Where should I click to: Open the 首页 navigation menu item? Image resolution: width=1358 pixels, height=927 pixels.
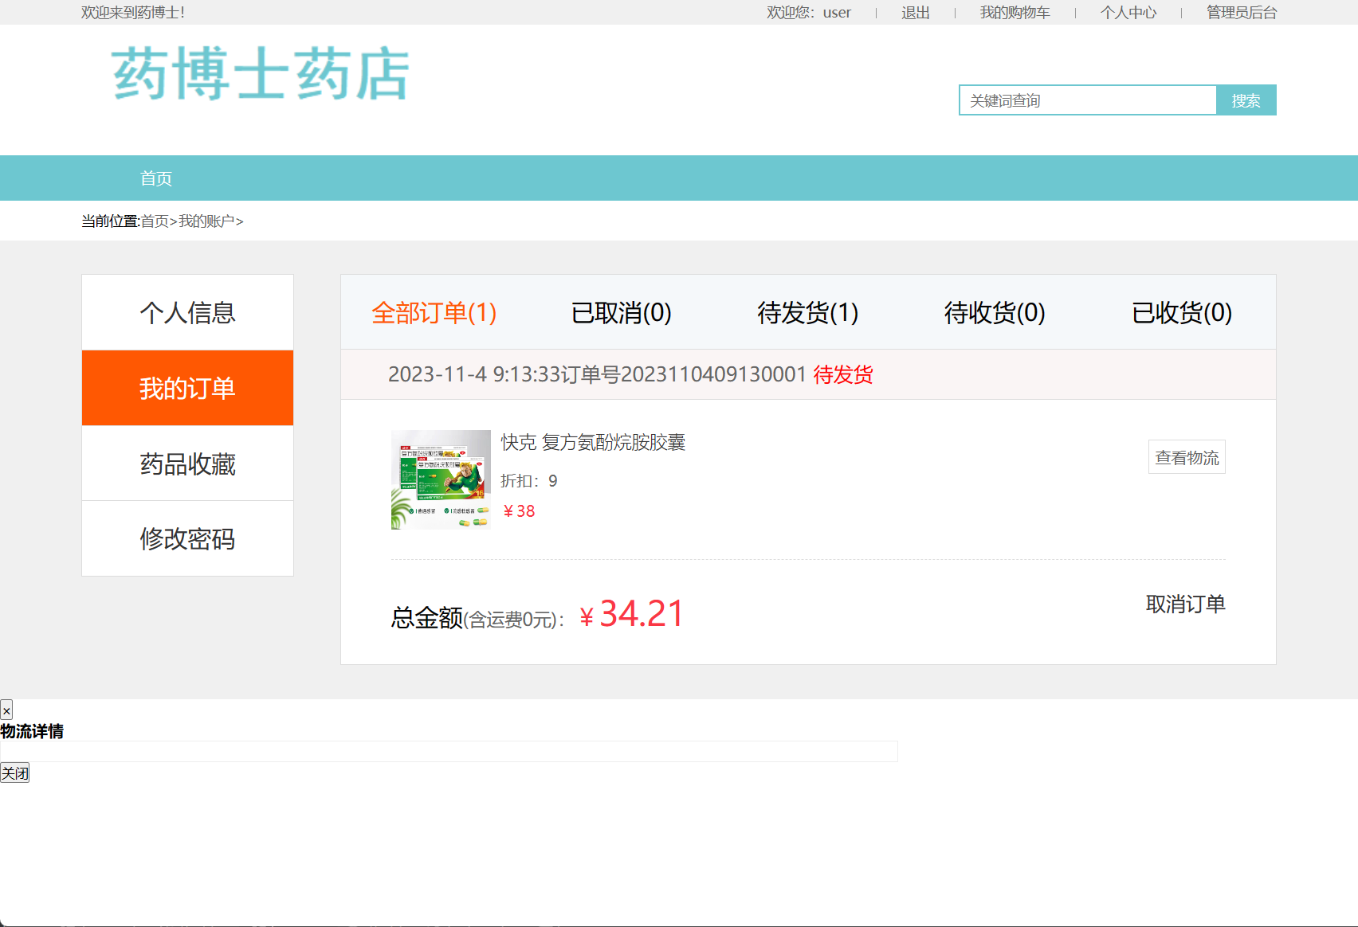(156, 178)
